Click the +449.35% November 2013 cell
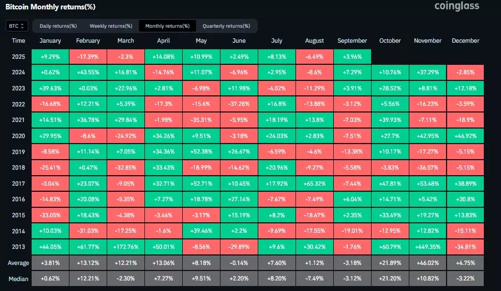Viewport: 501px width, 291px height. tap(428, 247)
